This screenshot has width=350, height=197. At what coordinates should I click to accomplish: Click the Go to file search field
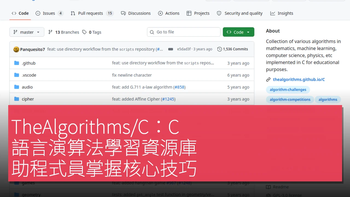coord(183,32)
